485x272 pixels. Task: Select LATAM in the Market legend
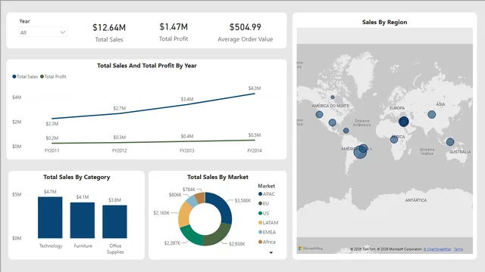[x=268, y=223]
